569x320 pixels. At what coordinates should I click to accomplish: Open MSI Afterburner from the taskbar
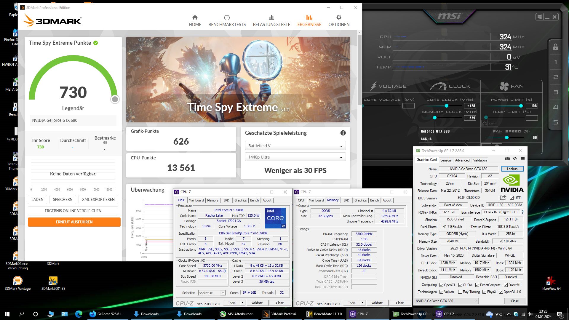tap(236, 314)
